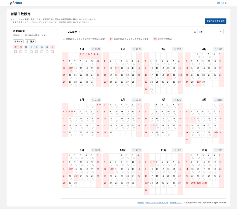Click the holiday flag on November 3
Image resolution: width=237 pixels, height=209 pixels.
[153, 162]
